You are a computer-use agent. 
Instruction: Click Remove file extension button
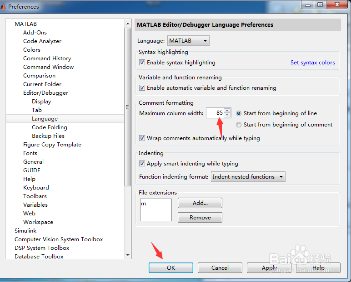tap(200, 218)
